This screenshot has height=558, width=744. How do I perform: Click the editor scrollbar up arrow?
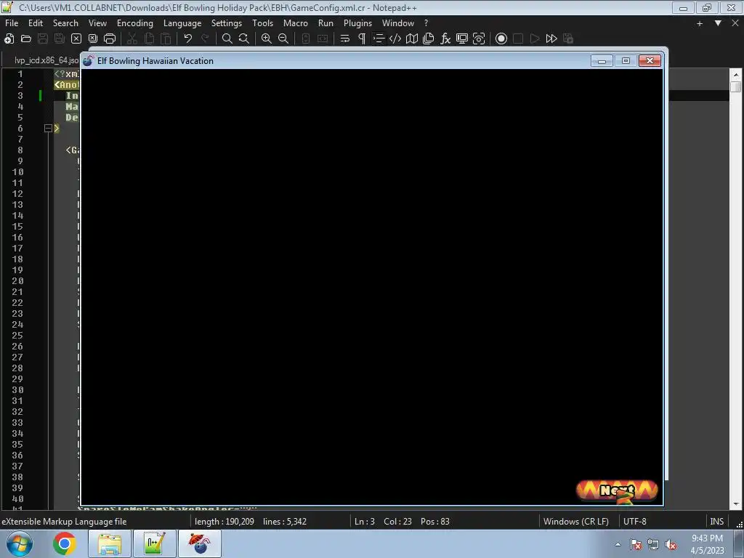[x=736, y=75]
